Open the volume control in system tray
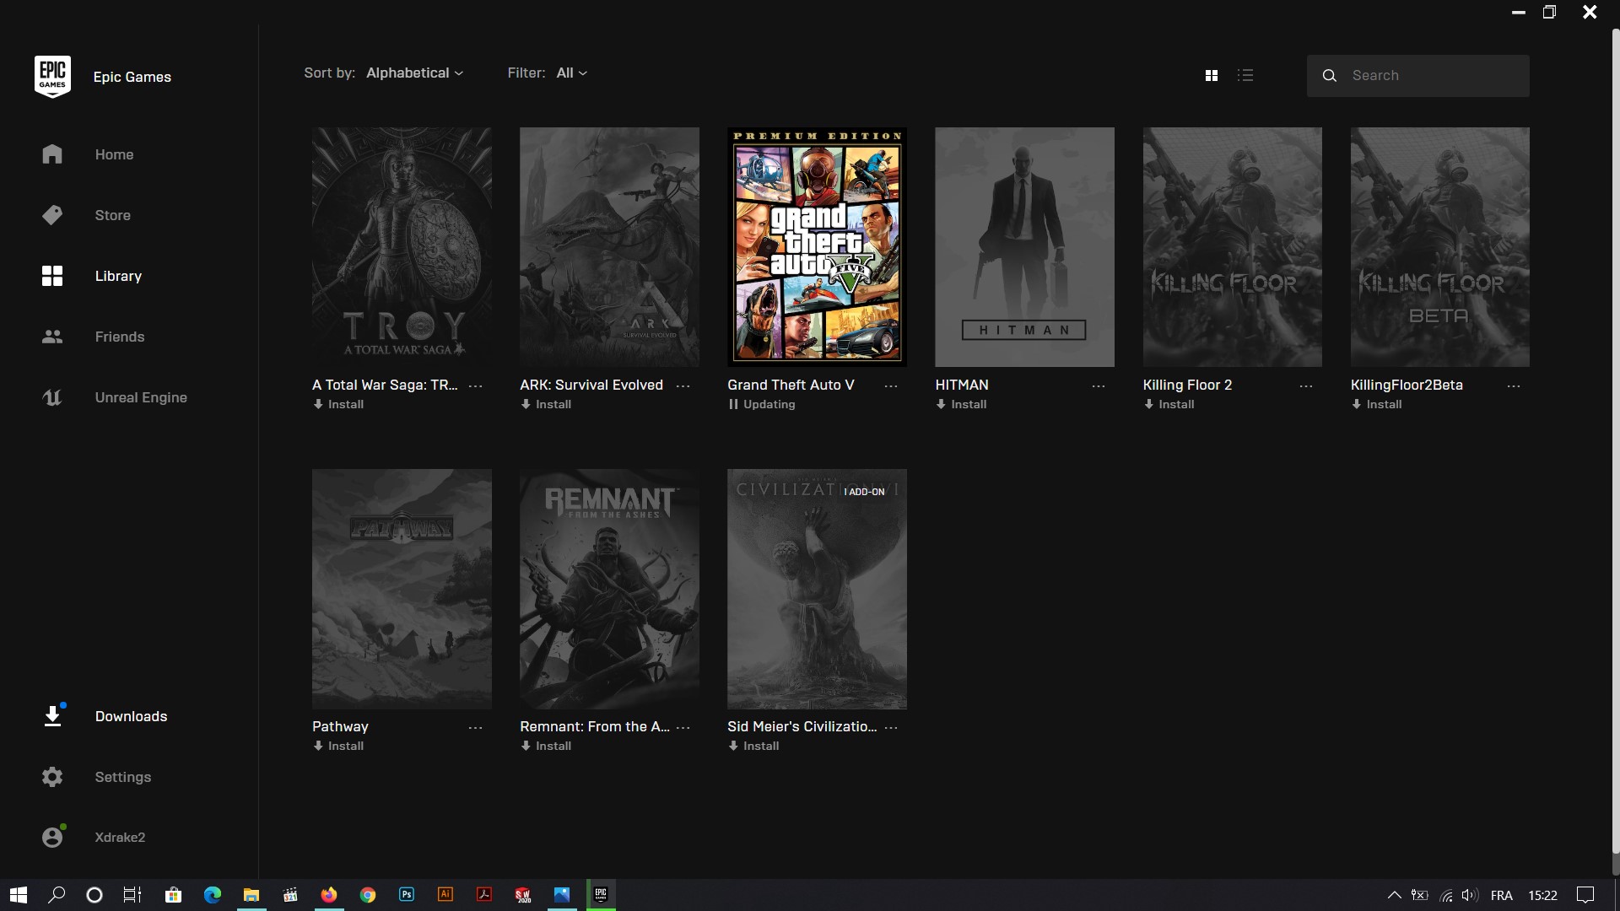Image resolution: width=1620 pixels, height=911 pixels. (x=1469, y=895)
